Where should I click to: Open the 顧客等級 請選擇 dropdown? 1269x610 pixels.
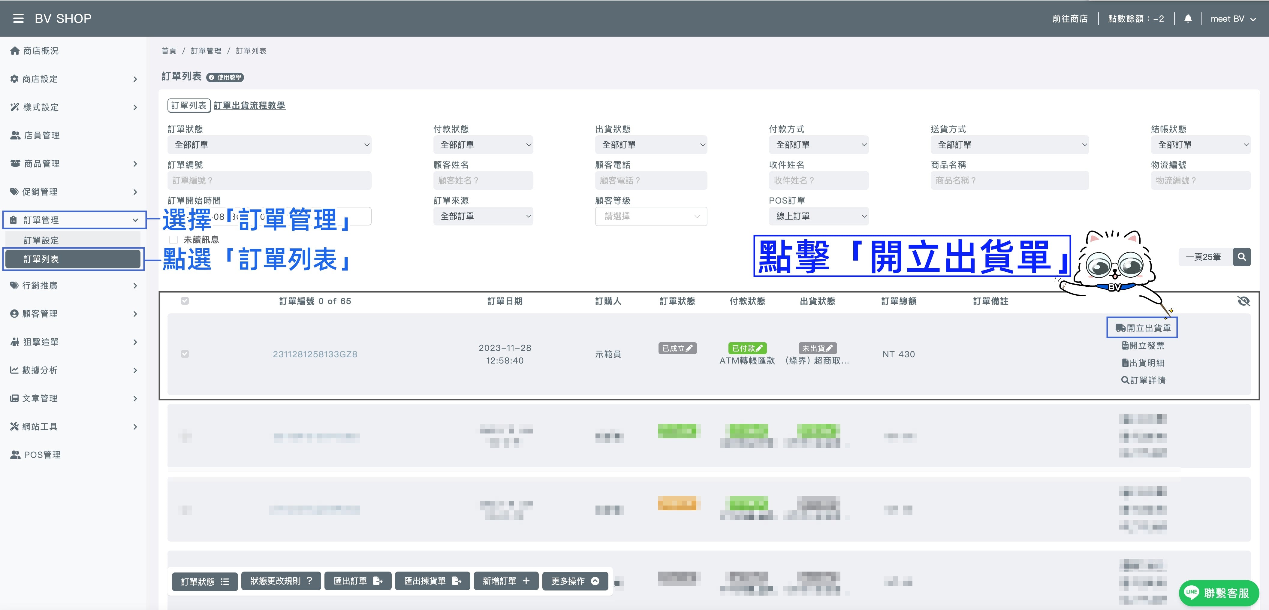[x=651, y=216]
